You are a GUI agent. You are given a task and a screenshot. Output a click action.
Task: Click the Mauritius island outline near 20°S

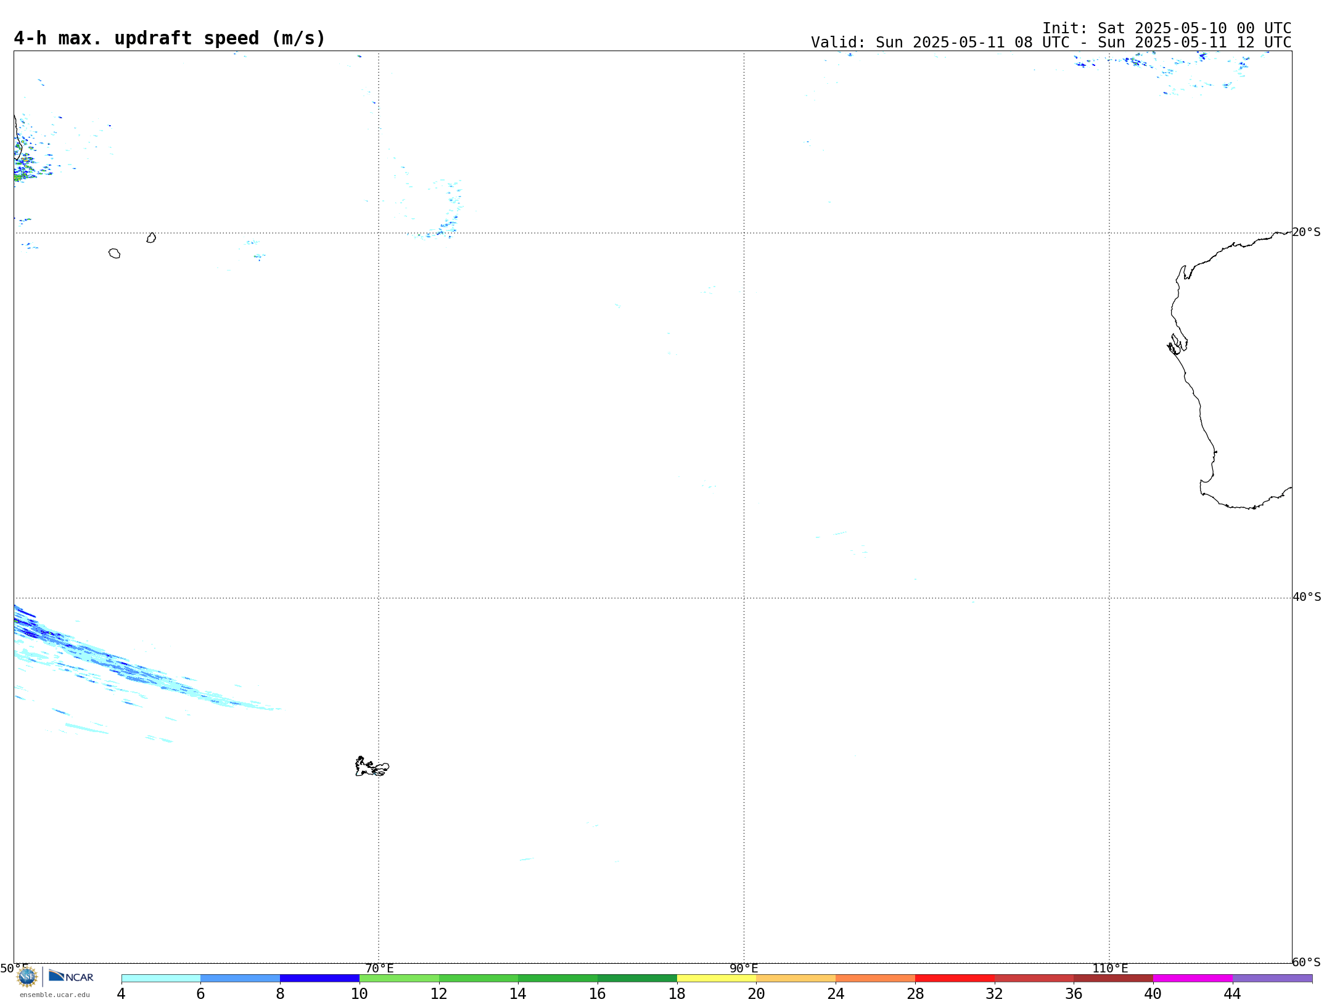click(x=151, y=238)
